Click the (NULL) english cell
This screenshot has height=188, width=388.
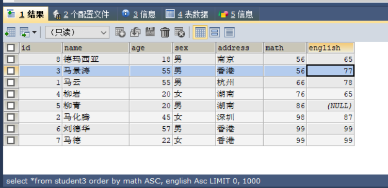[x=331, y=106]
